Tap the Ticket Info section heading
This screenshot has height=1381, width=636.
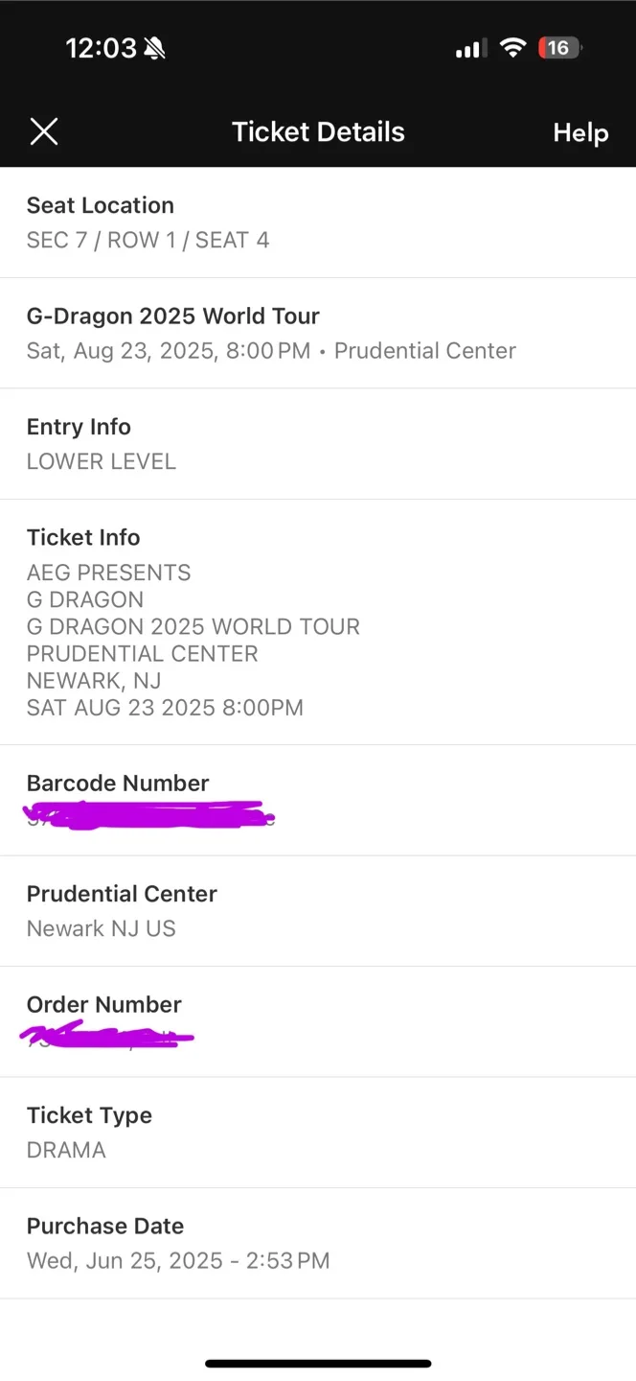(83, 537)
